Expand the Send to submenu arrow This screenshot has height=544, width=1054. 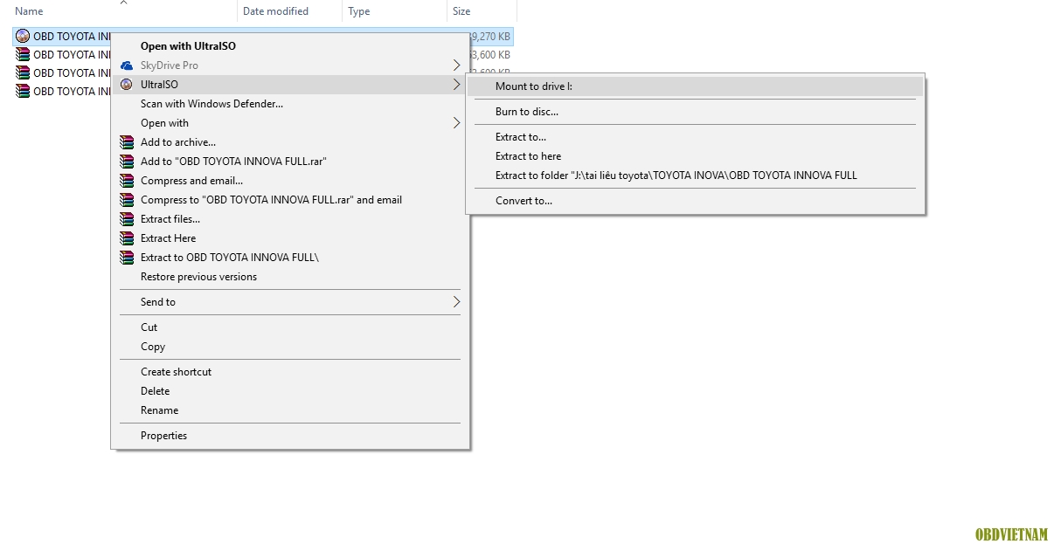[456, 302]
